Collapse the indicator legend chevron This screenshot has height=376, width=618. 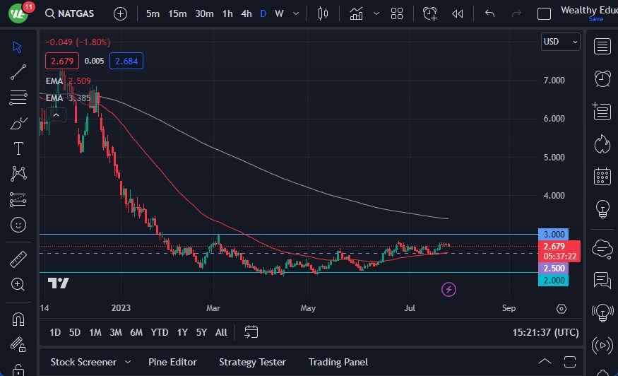pyautogui.click(x=57, y=114)
